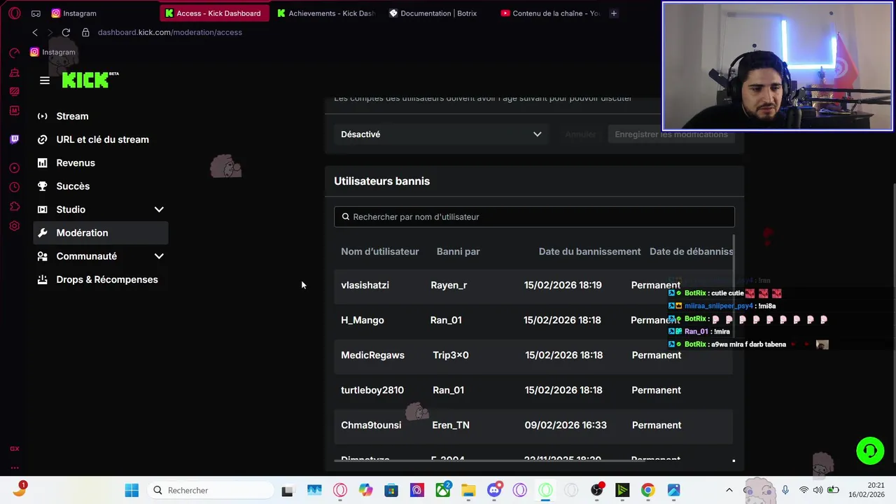Focus the Rechercher par nom d'utilisateur field

tap(534, 217)
